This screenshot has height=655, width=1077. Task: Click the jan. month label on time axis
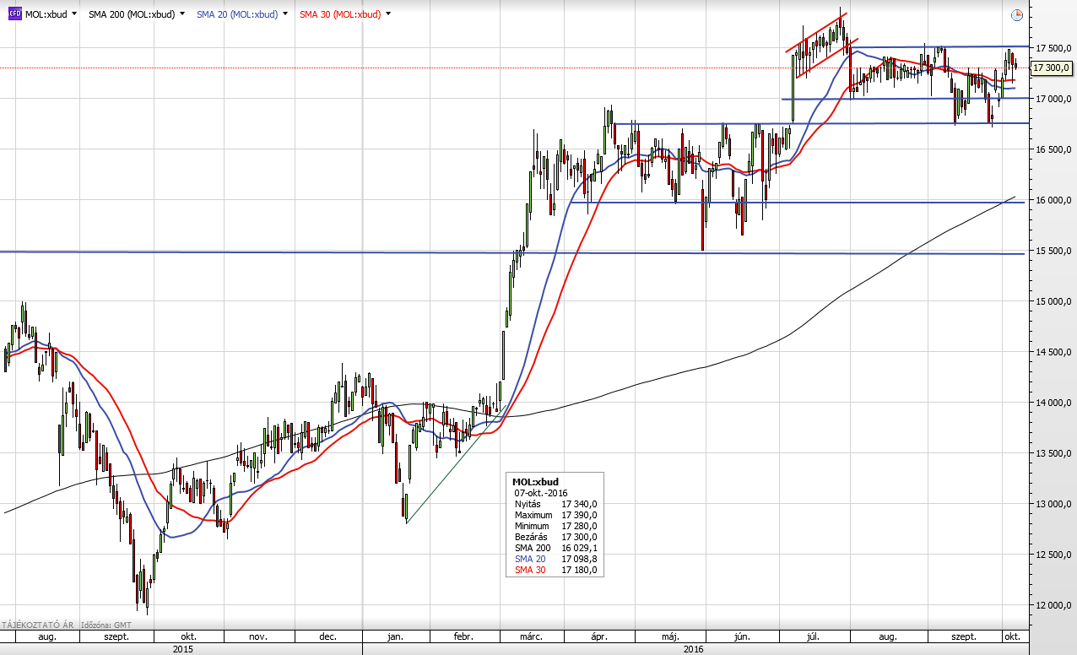pos(395,636)
